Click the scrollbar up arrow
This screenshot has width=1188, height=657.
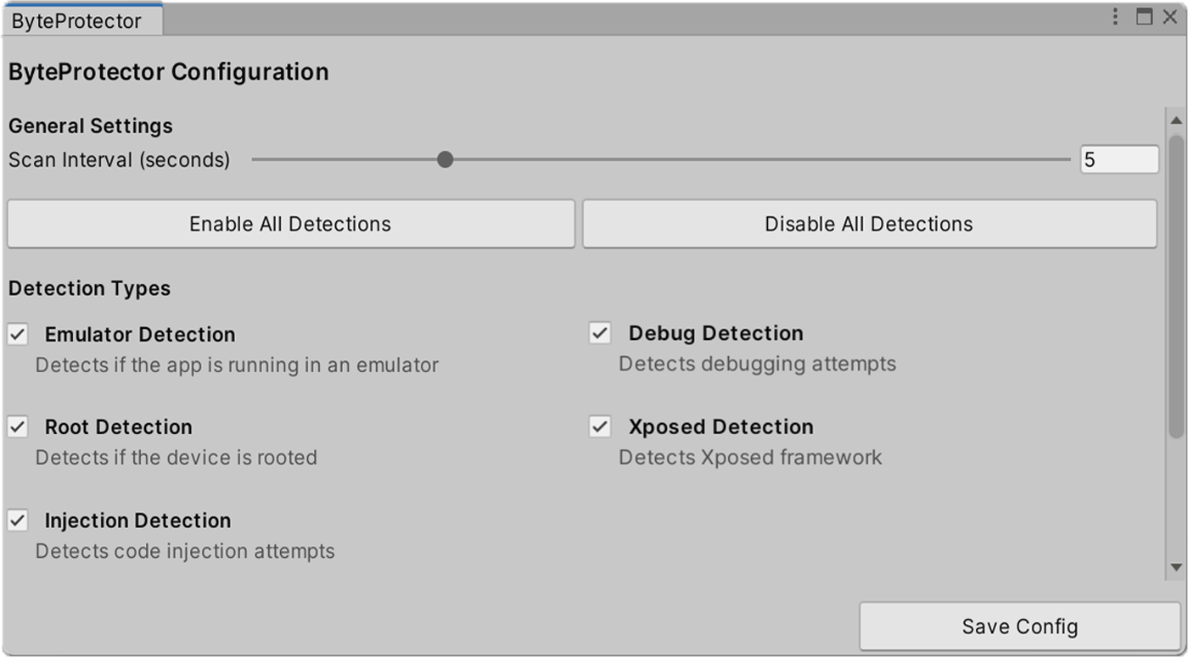coord(1177,120)
